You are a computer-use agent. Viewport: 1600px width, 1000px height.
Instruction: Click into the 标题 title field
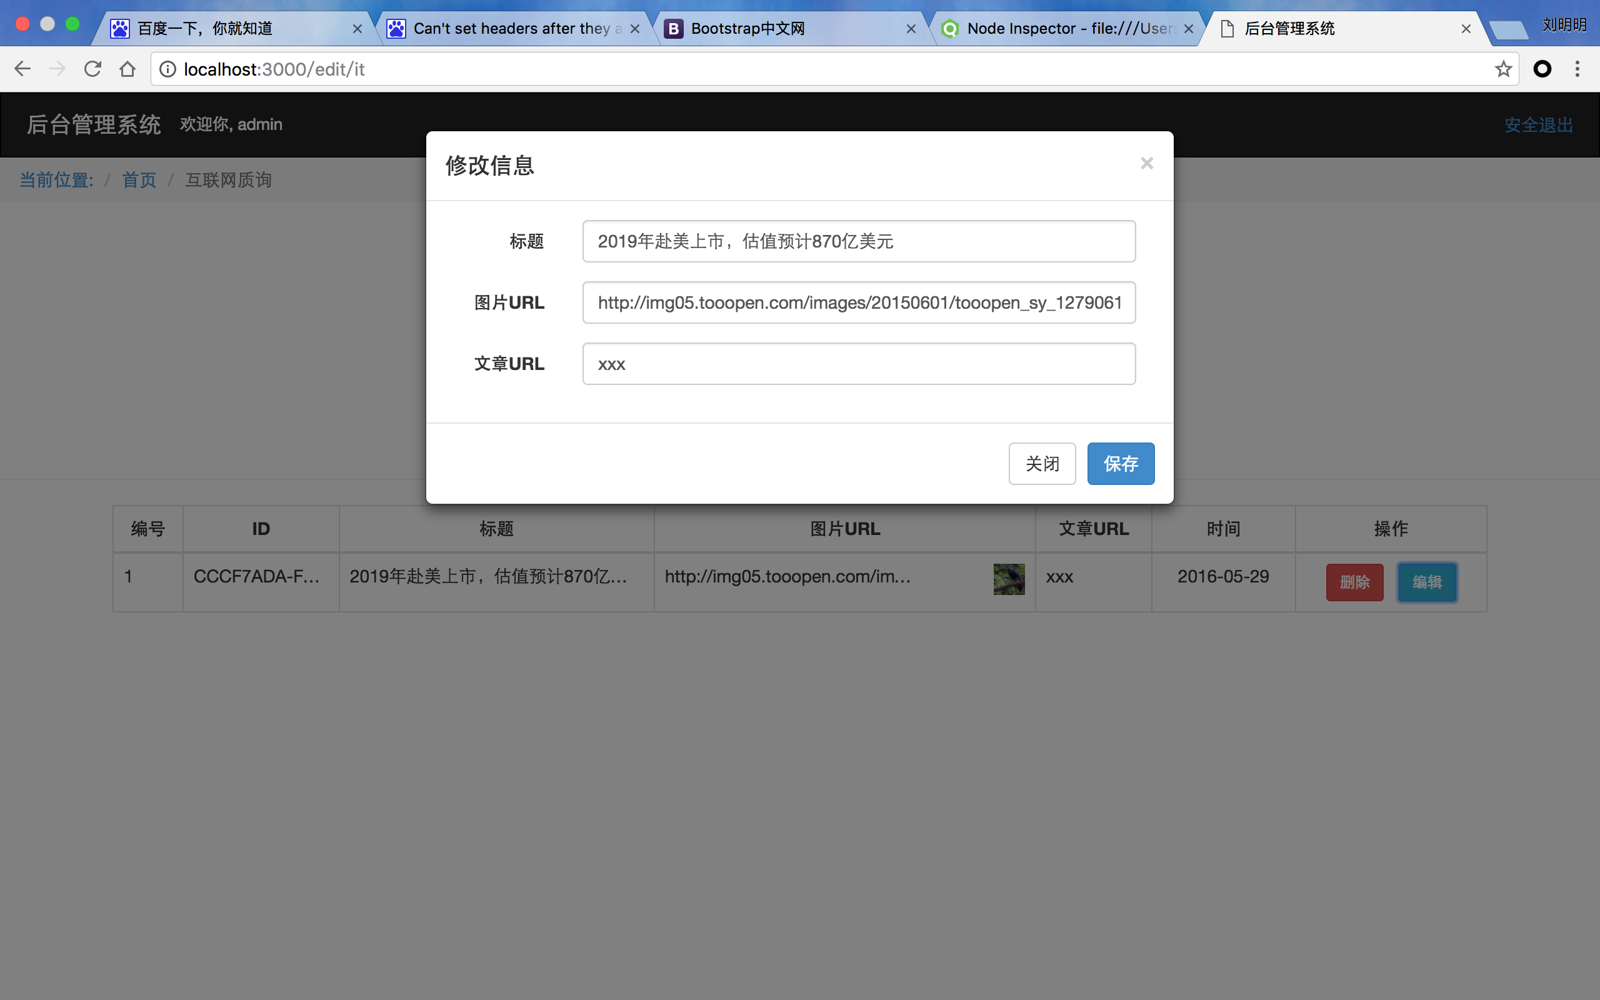858,241
